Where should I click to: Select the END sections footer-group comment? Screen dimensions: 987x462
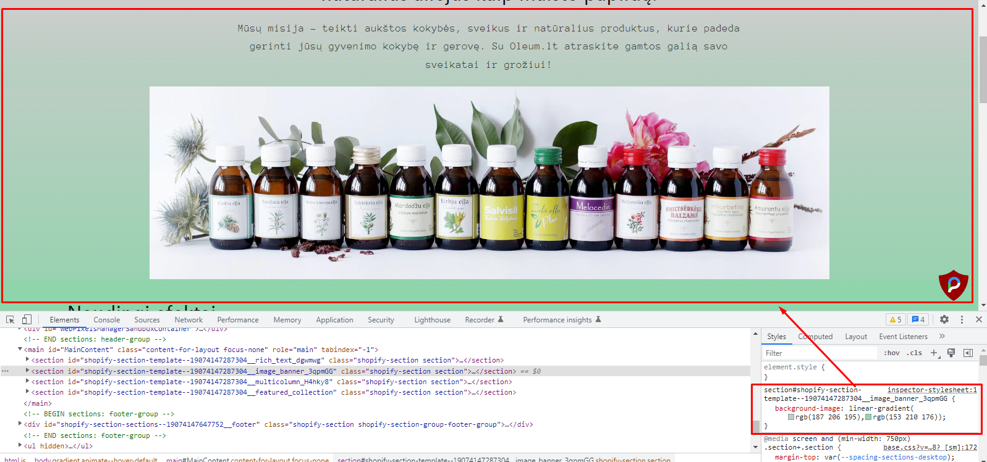[x=95, y=435]
